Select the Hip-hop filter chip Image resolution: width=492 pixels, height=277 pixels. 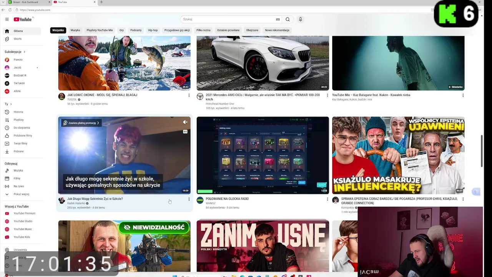153,30
